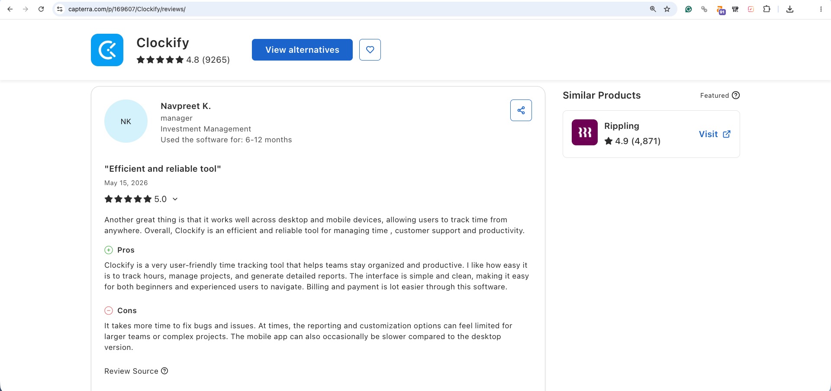Viewport: 831px width, 391px height.
Task: Click the Cons heading
Action: 127,311
